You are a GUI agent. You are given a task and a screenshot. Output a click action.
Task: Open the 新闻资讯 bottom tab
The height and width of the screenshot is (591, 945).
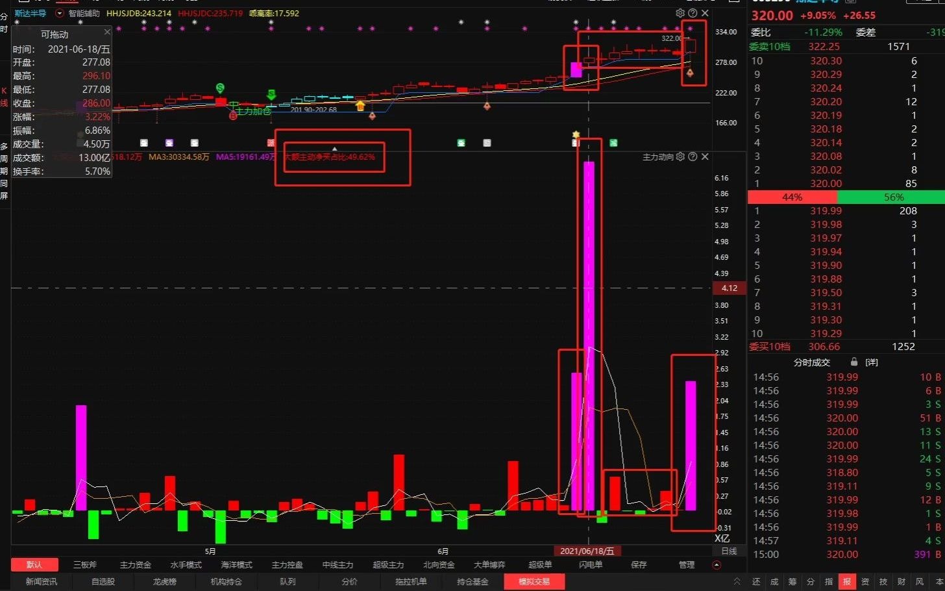[x=42, y=581]
